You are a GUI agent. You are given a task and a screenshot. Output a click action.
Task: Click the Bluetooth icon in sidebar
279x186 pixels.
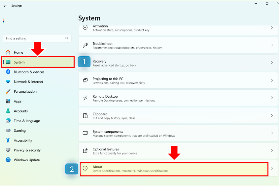[x=8, y=72]
